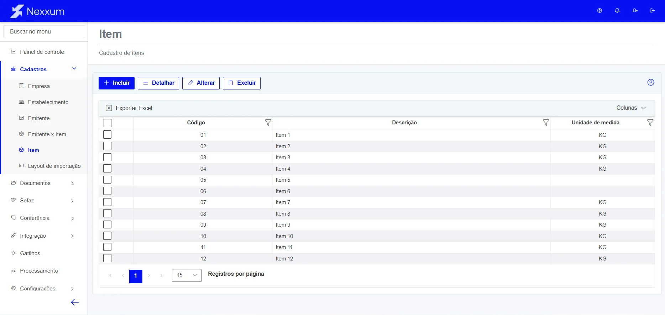Viewport: 665px width, 315px height.
Task: Open the records per page dropdown
Action: (x=187, y=275)
